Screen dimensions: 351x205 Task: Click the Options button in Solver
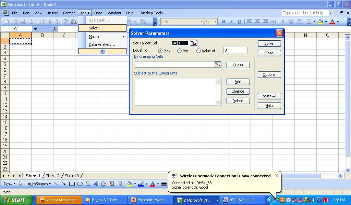click(269, 74)
